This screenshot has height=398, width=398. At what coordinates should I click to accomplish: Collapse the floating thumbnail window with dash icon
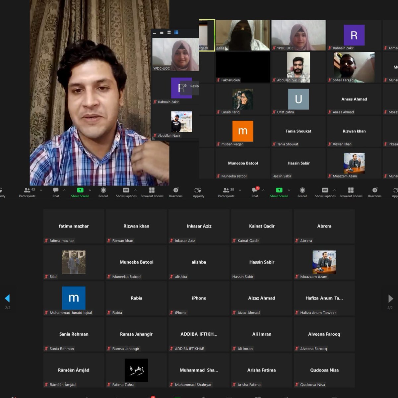coord(155,33)
